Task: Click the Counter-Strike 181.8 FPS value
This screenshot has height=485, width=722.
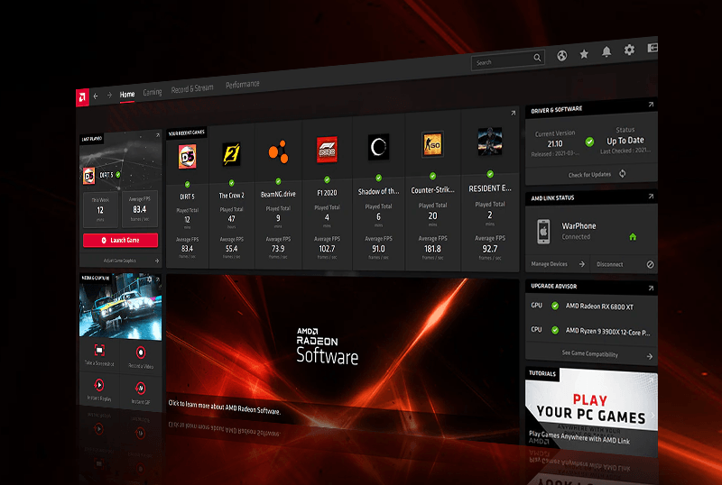Action: (432, 249)
